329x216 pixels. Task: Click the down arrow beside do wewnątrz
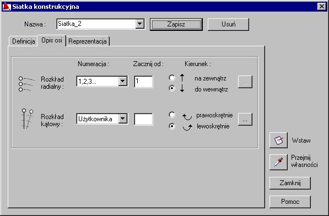(x=182, y=88)
